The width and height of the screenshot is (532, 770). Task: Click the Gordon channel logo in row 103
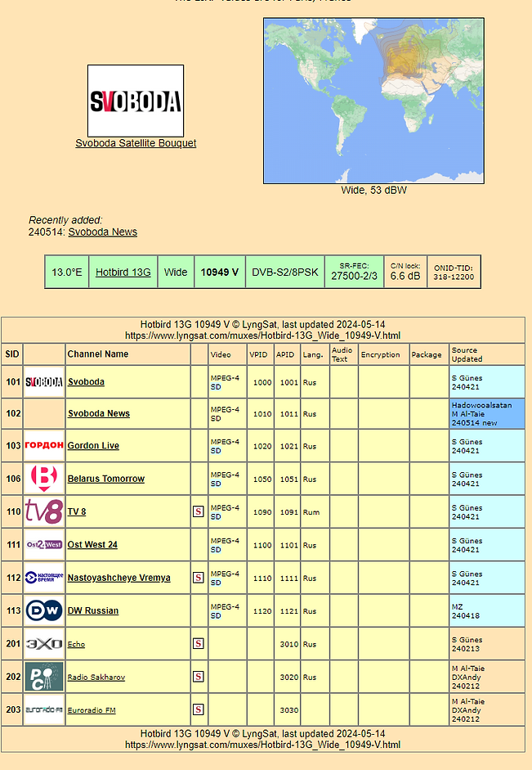point(44,445)
